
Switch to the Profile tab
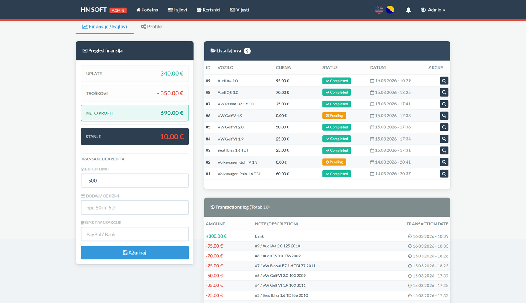tap(151, 27)
